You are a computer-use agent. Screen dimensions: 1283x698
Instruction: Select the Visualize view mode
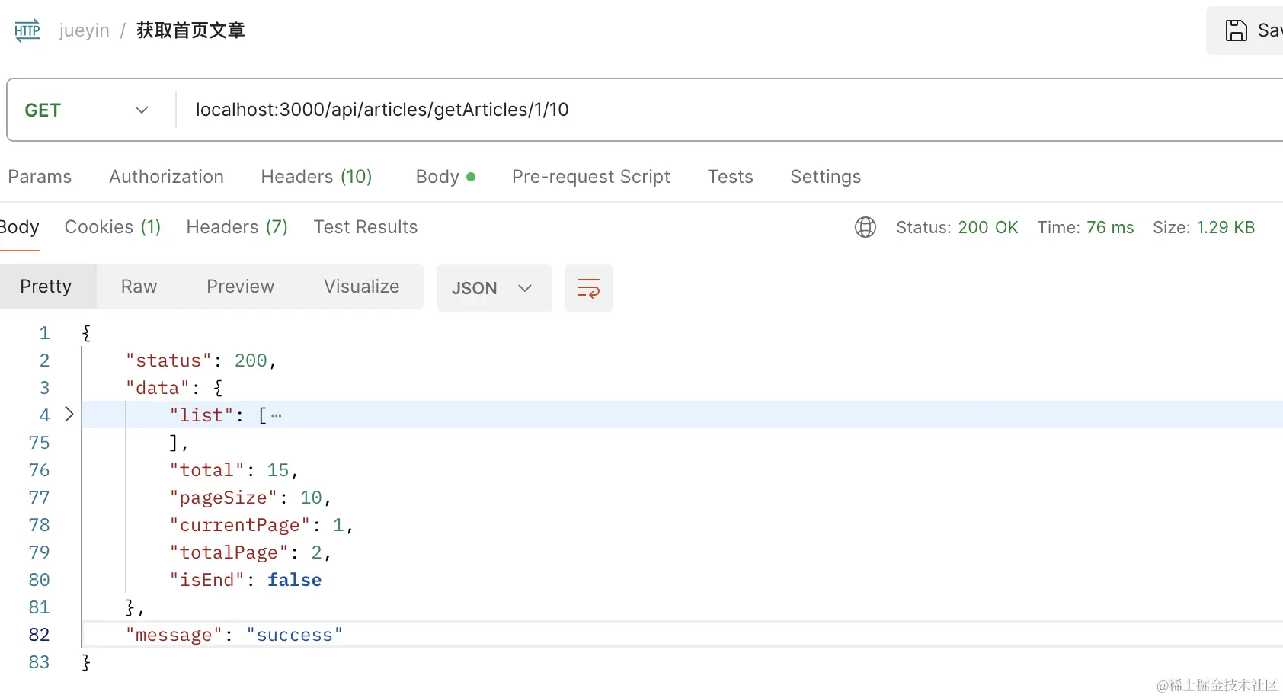[361, 287]
